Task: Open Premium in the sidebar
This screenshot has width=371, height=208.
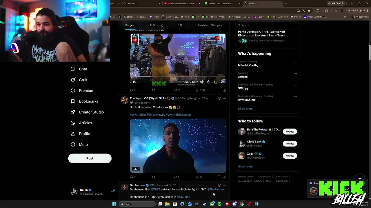Action: click(82, 90)
